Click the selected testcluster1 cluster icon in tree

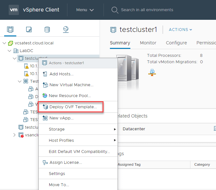coord(21,58)
